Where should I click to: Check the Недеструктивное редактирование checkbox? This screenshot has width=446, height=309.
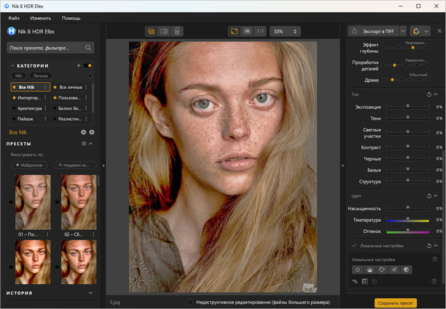(x=191, y=302)
